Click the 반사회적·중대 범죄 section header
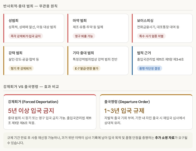This screenshot has width=196, height=151. tap(30, 6)
